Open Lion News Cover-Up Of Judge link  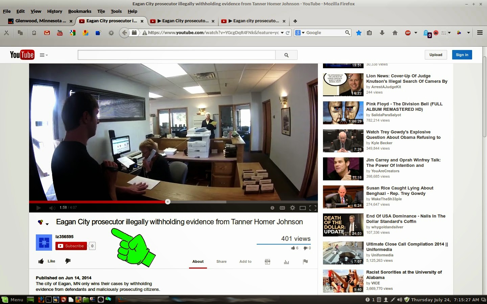pyautogui.click(x=407, y=79)
